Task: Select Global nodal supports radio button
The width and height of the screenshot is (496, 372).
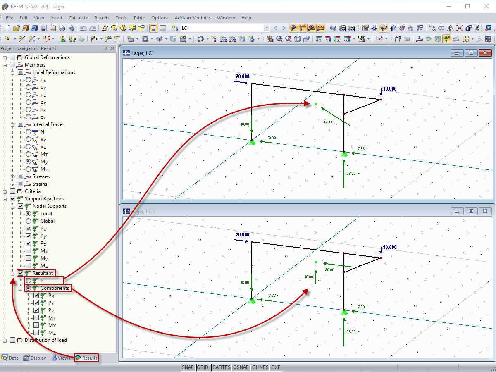Action: 28,221
